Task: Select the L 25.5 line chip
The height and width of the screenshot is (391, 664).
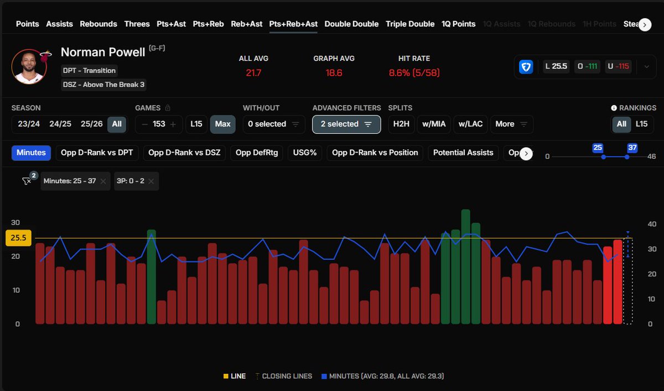Action: [x=556, y=67]
